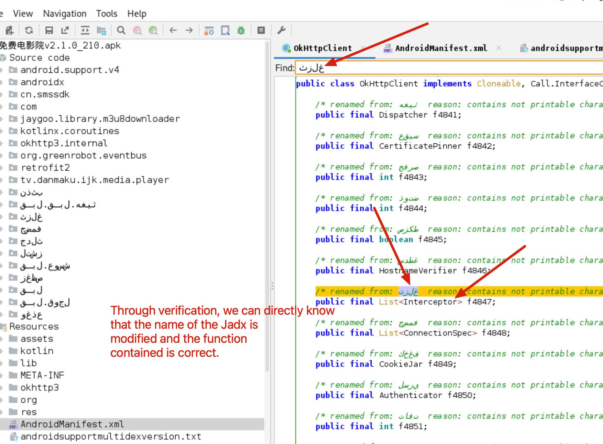Open preferences wrench icon

[x=281, y=30]
